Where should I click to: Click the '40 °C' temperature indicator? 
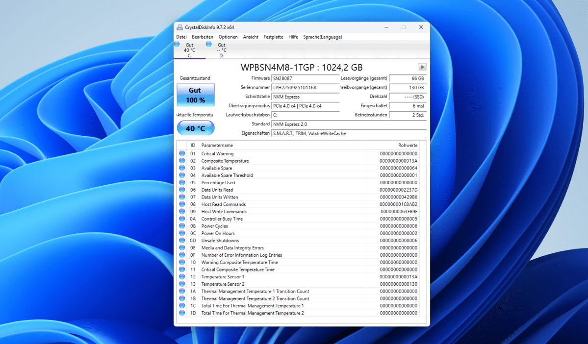pos(195,127)
